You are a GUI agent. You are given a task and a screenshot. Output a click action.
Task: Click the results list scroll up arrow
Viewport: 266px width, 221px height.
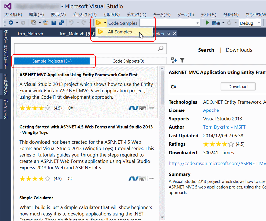point(162,68)
